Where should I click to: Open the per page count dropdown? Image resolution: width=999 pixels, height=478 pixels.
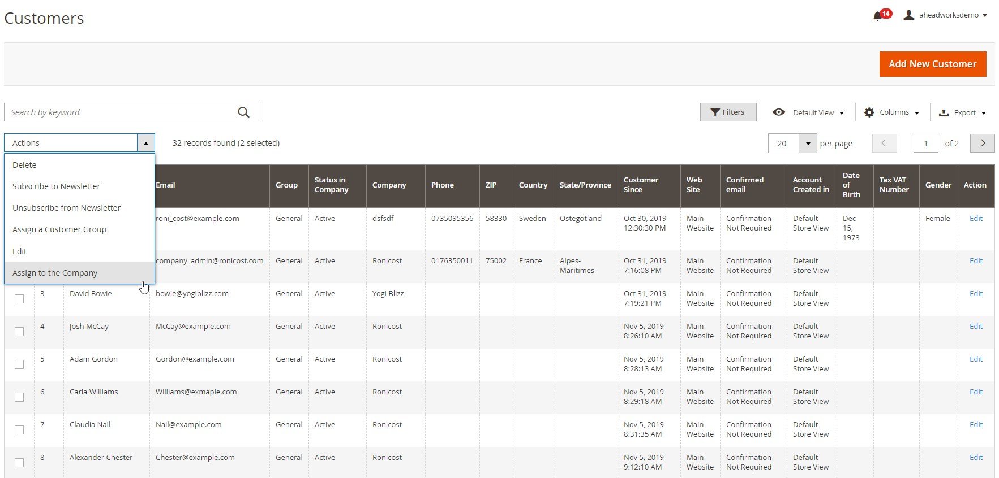(808, 144)
